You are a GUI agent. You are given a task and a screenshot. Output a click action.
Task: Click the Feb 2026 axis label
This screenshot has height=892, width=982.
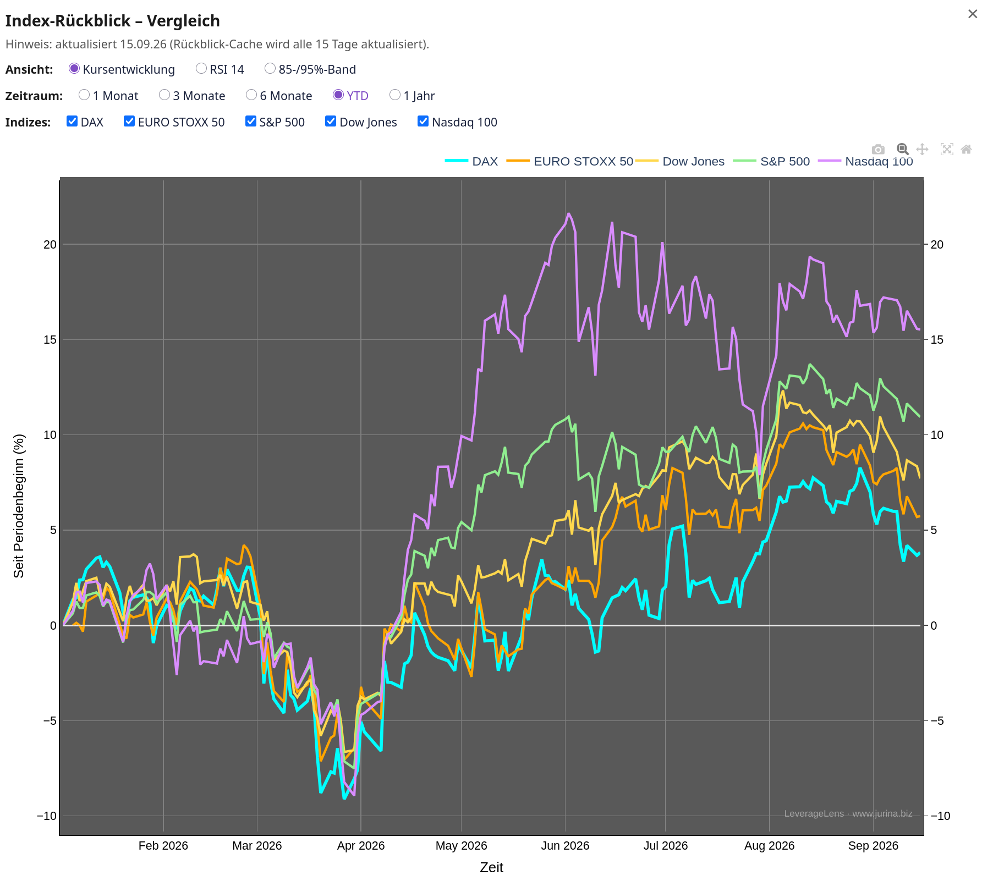pos(163,846)
